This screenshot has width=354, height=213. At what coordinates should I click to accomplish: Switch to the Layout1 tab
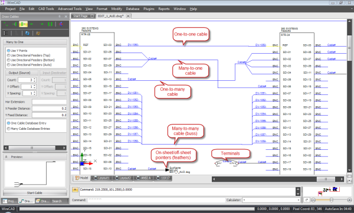coord(102,178)
